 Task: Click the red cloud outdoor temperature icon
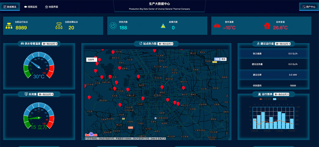[x=217, y=26]
